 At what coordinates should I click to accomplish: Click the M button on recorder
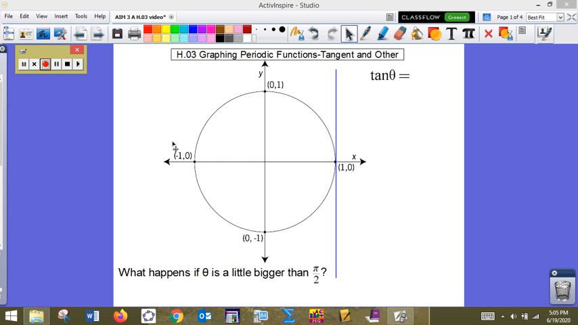tap(24, 64)
